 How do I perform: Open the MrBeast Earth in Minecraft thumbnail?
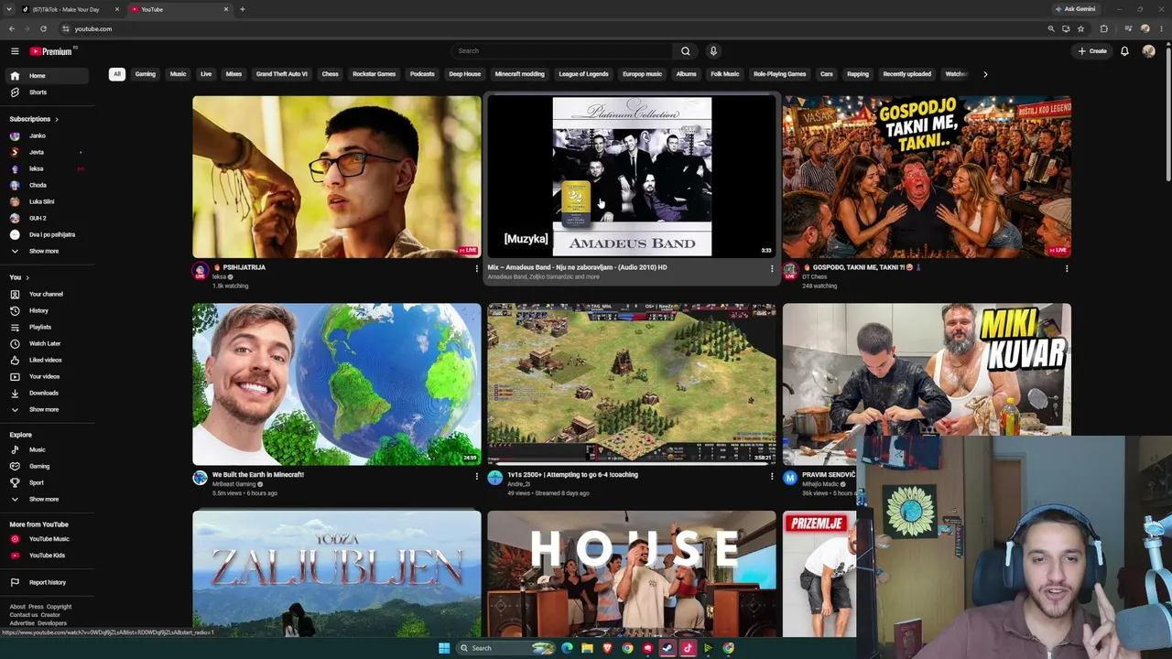[336, 384]
